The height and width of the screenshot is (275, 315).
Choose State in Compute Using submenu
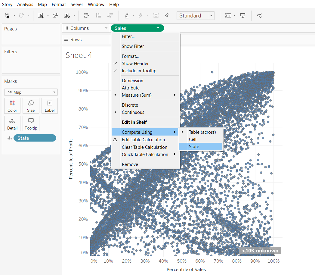coord(194,147)
